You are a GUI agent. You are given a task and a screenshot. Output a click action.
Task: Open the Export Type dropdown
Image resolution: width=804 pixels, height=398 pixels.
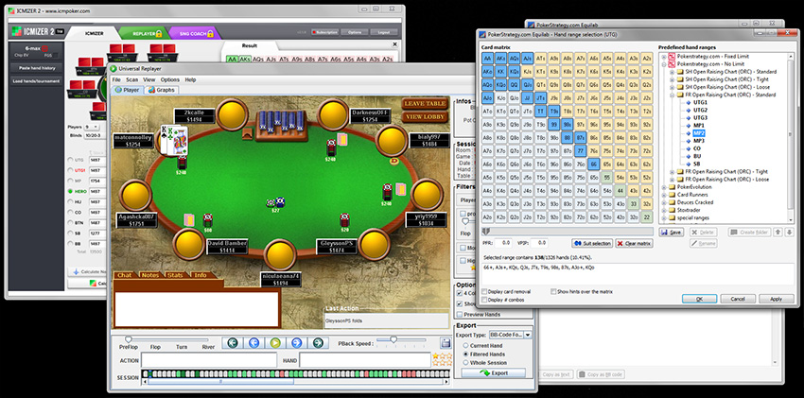(x=528, y=335)
